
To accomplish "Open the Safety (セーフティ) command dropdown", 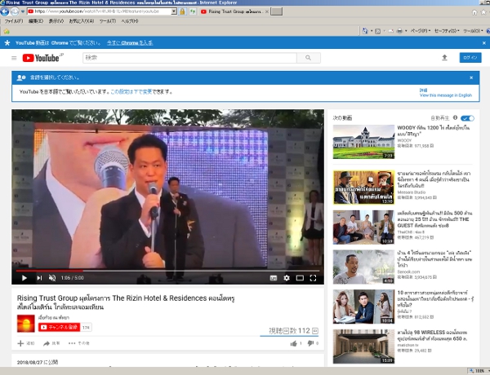I will [x=447, y=31].
